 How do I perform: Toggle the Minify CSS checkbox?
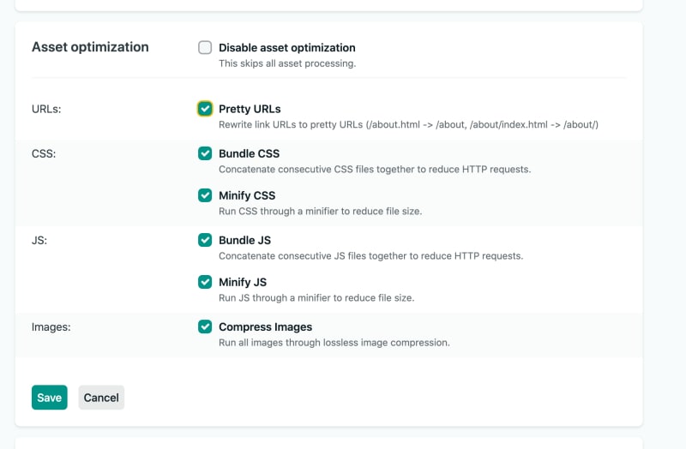point(205,195)
